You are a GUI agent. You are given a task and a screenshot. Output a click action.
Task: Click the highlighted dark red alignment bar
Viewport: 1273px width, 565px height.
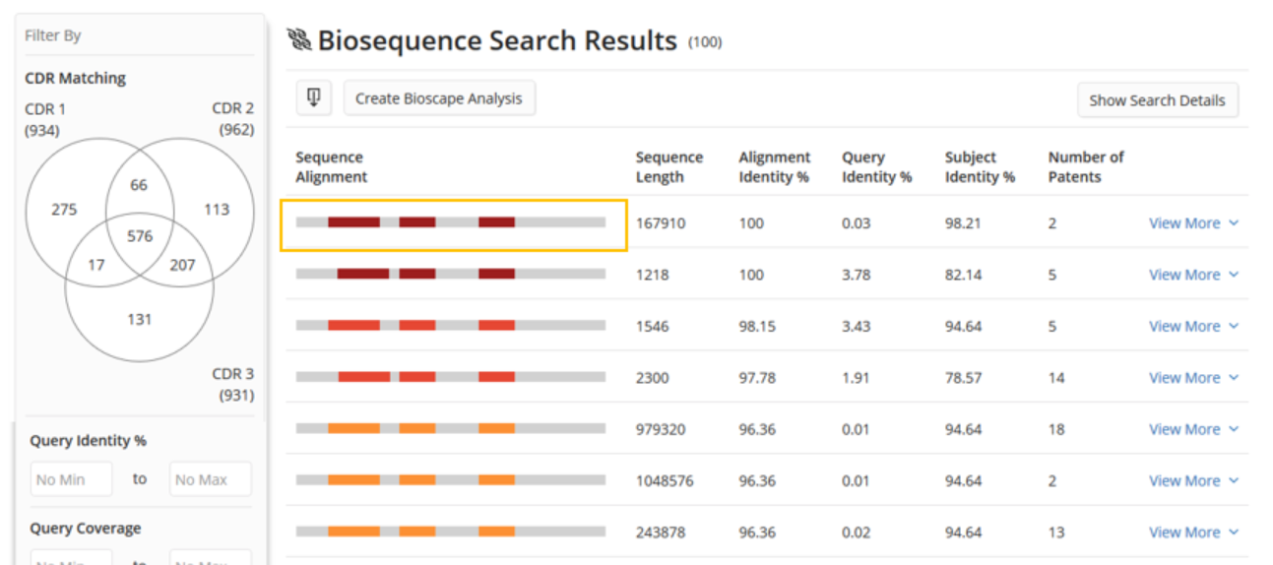coord(452,222)
